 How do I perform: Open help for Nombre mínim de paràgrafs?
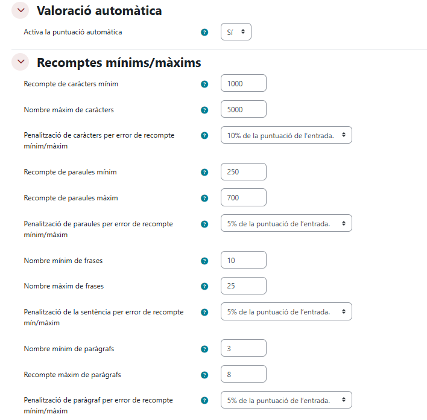pyautogui.click(x=204, y=349)
